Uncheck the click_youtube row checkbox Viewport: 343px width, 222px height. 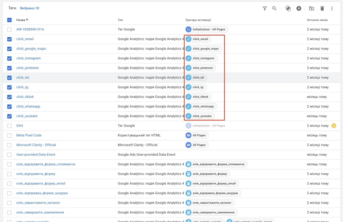click(9, 116)
